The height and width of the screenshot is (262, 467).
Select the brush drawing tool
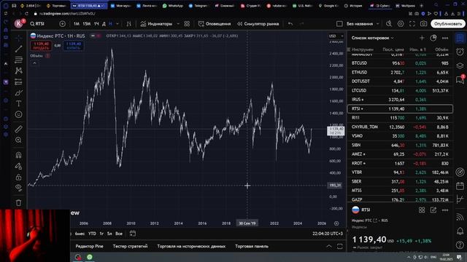(x=18, y=92)
